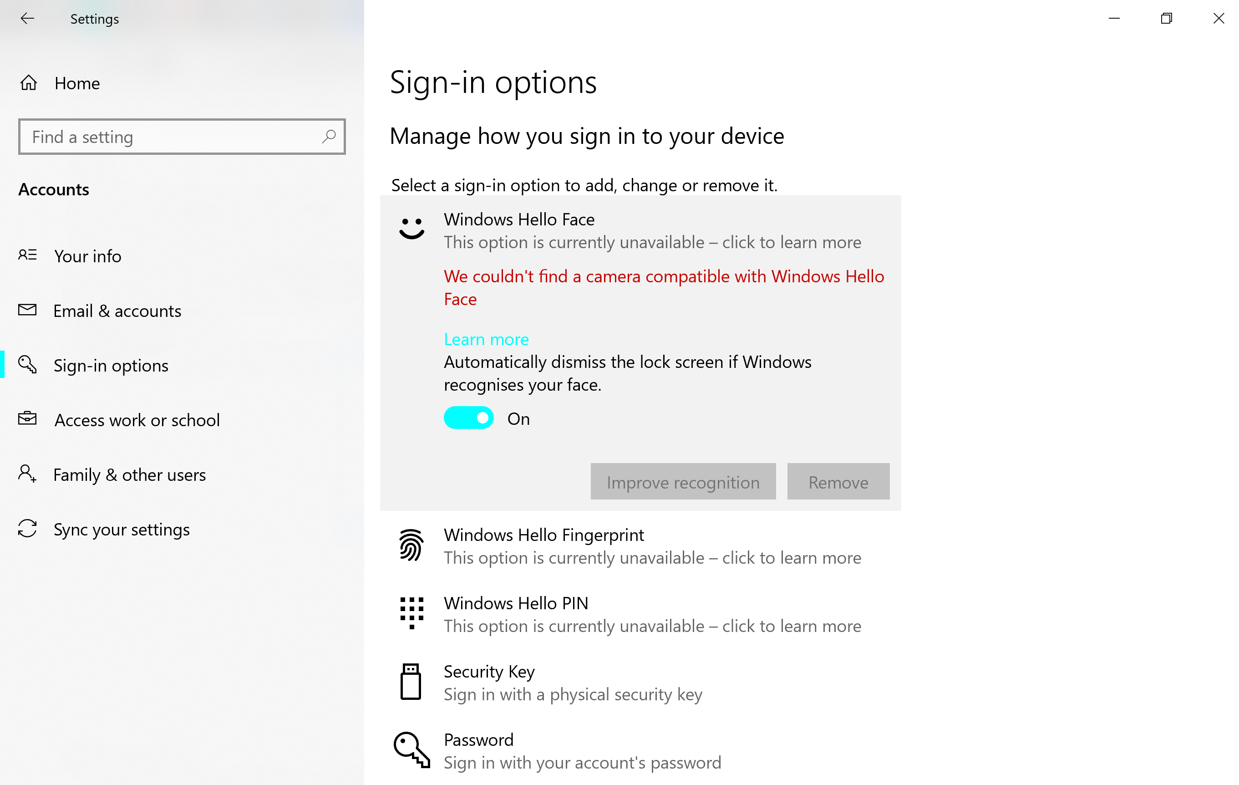This screenshot has height=785, width=1239.
Task: Click the Windows Hello PIN keypad icon
Action: click(x=411, y=613)
